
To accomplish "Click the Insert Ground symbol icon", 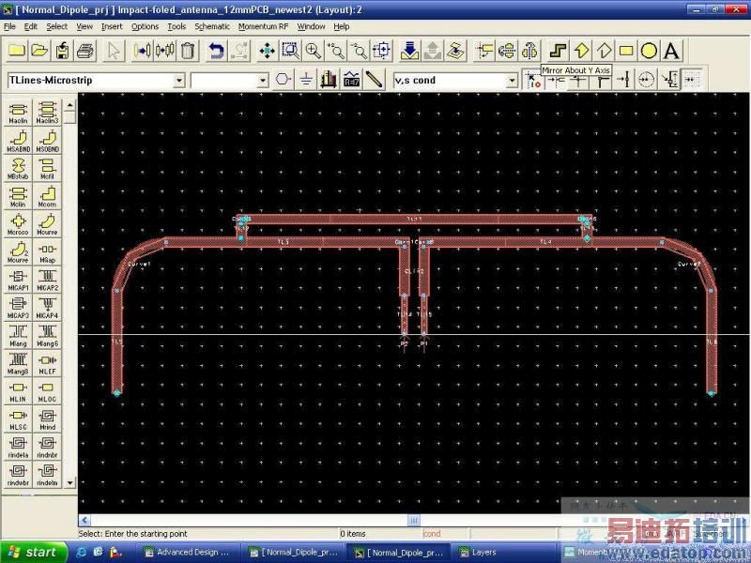I will click(306, 80).
